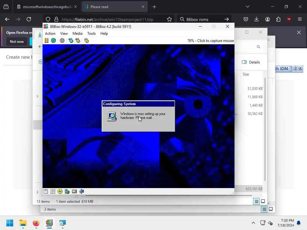
Task: Click the 86Box title bar app icon
Action: (46, 26)
